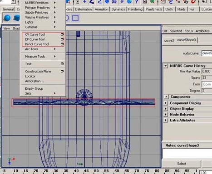Screen dimensions: 212x174
Task: Click the blue sphere shelf icon
Action: [x=7, y=18]
